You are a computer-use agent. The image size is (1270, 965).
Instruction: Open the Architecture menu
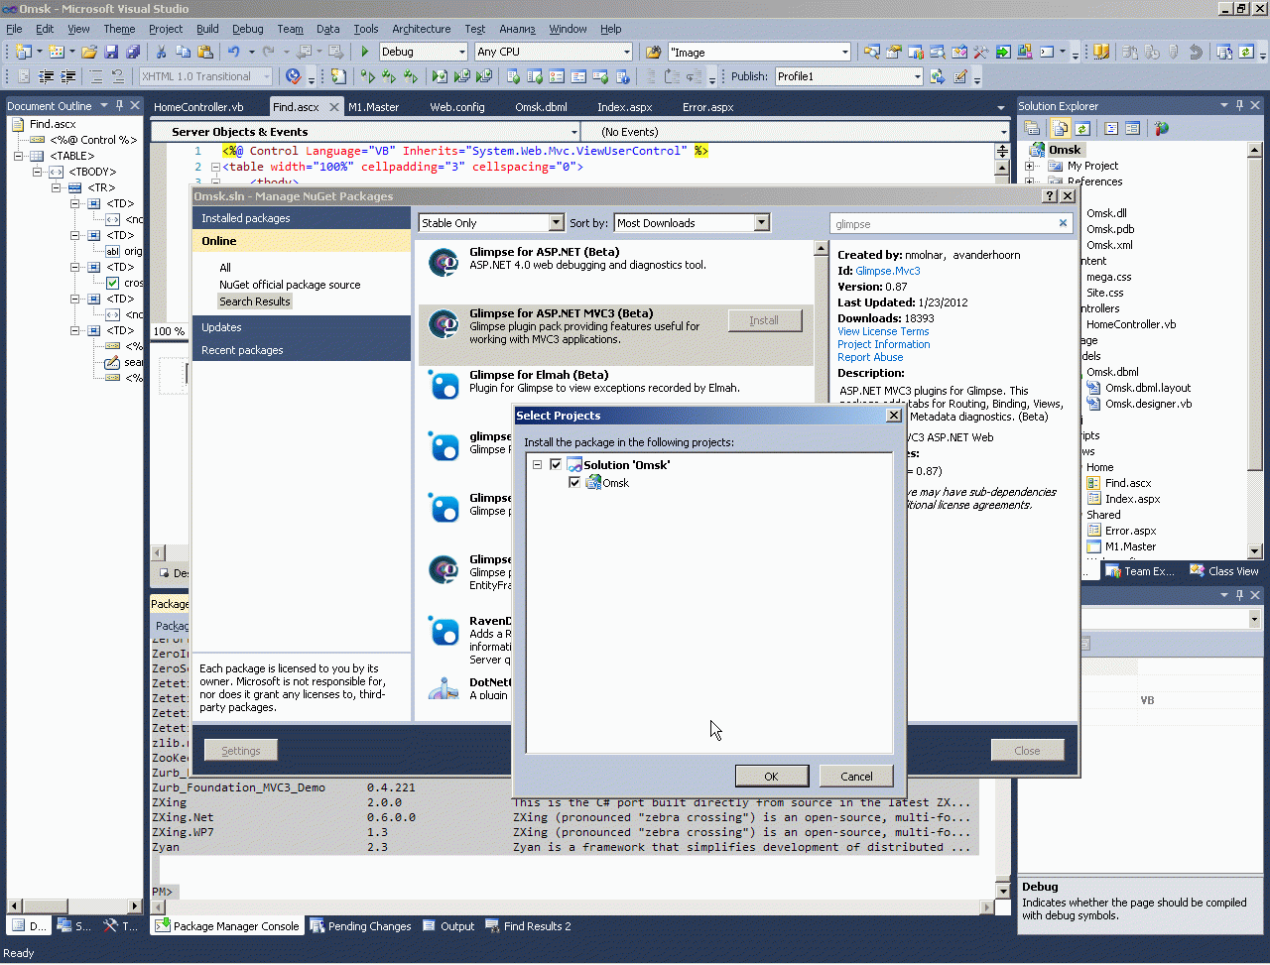pyautogui.click(x=421, y=29)
